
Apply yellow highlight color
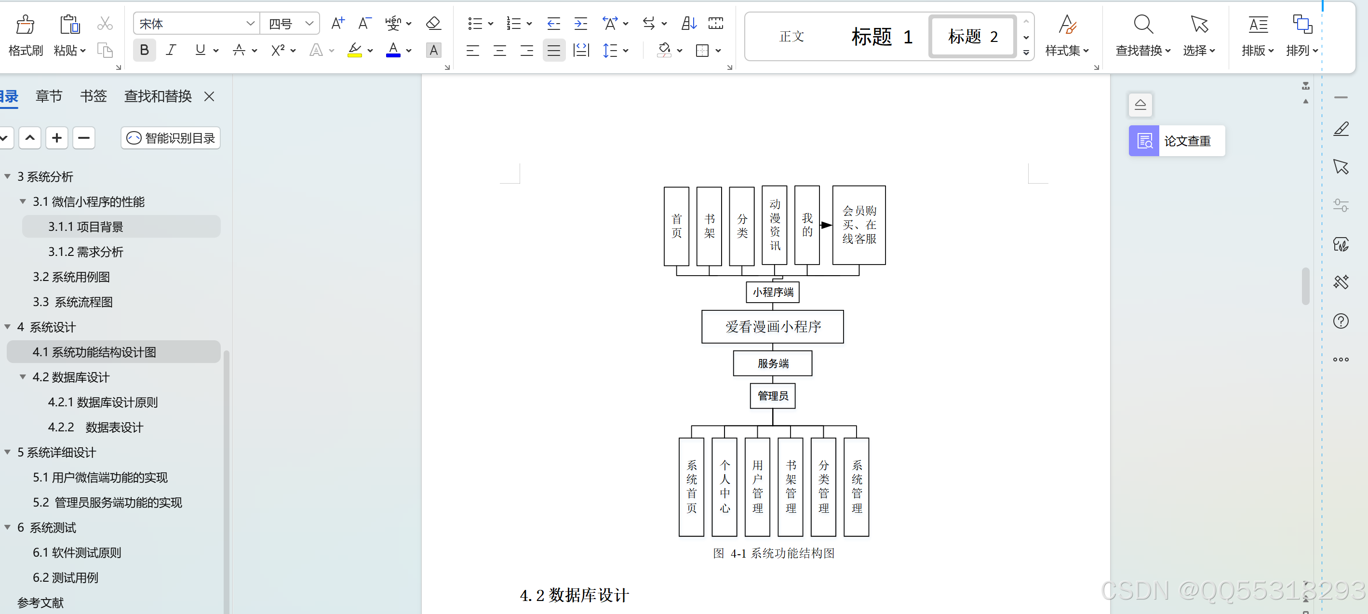(355, 51)
